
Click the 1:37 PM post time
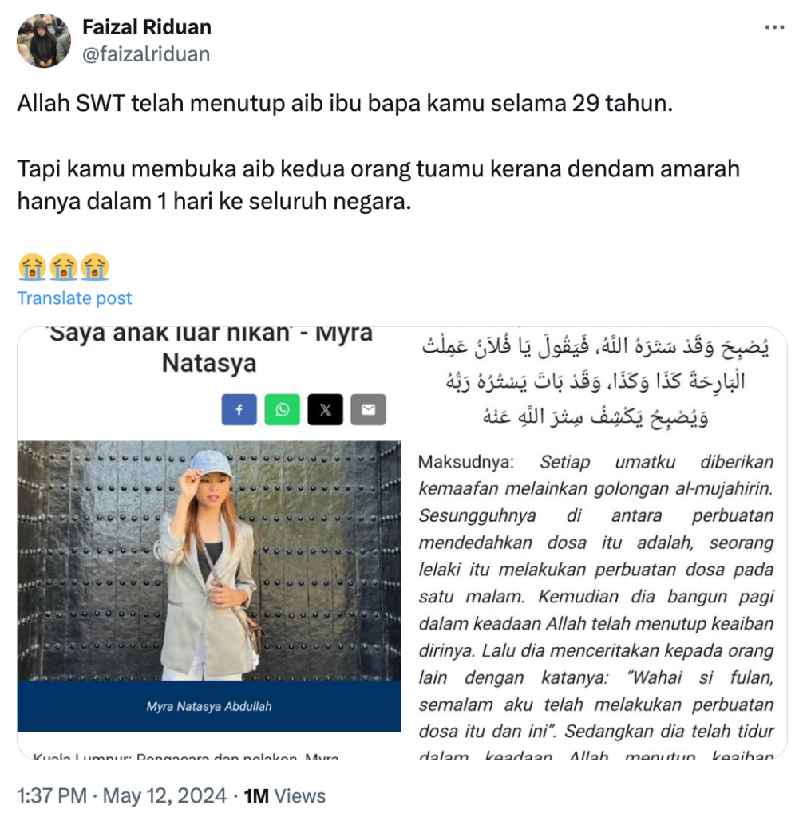click(52, 795)
